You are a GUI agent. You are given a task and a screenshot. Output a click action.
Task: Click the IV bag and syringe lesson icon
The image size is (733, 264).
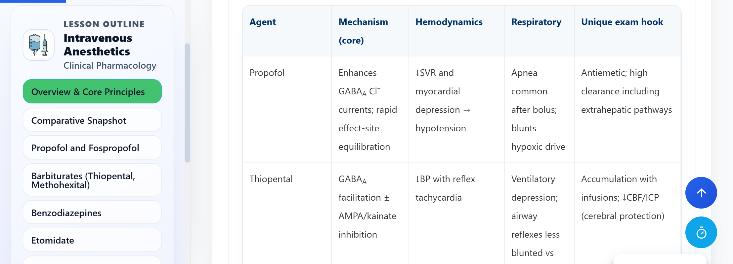[39, 45]
